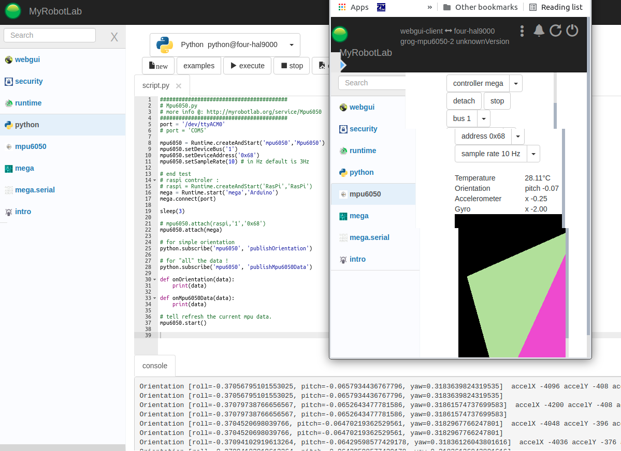Image resolution: width=621 pixels, height=451 pixels.
Task: Click the Temperature value 28.11°C
Action: coord(538,178)
